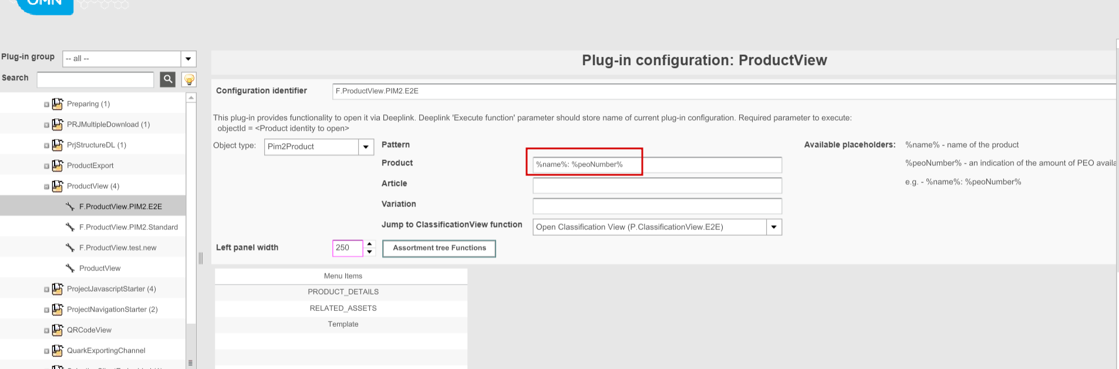Select F.ProductView.PIM2.Standard configuration
1119x369 pixels.
pos(129,227)
